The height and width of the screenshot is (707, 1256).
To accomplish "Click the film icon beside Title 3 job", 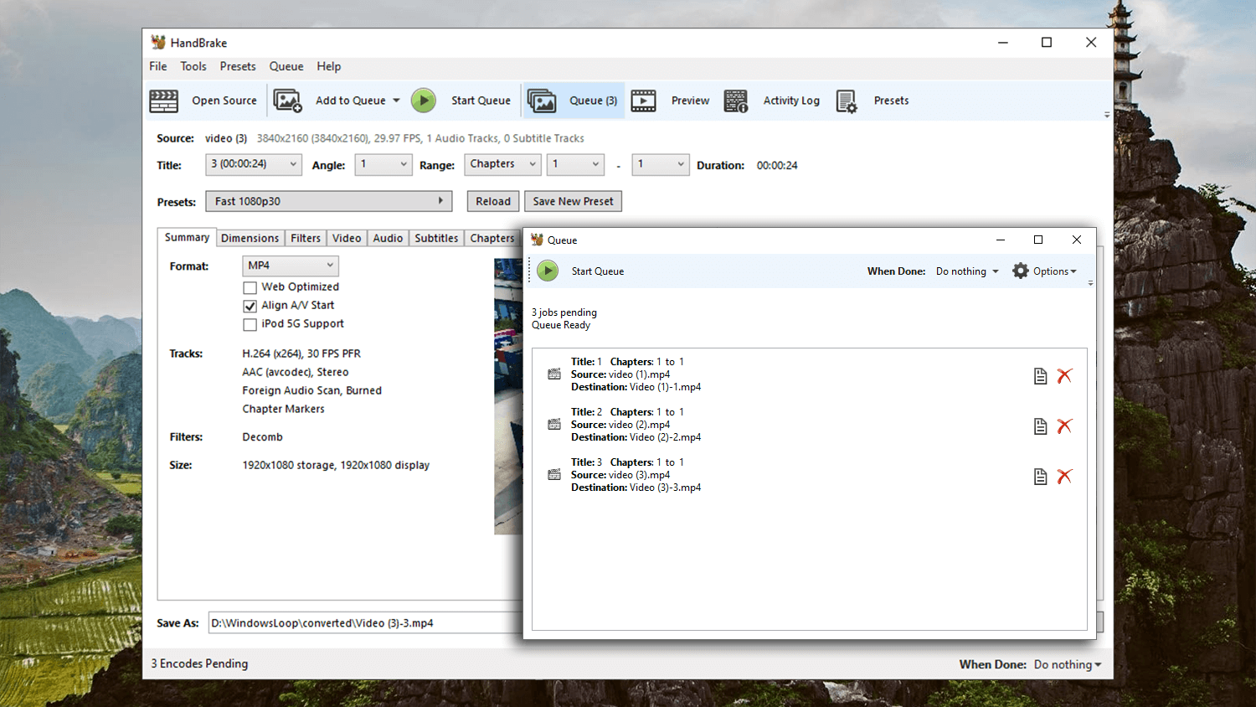I will (x=553, y=475).
